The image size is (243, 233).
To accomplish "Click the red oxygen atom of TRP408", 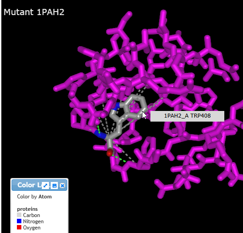I will (110, 153).
